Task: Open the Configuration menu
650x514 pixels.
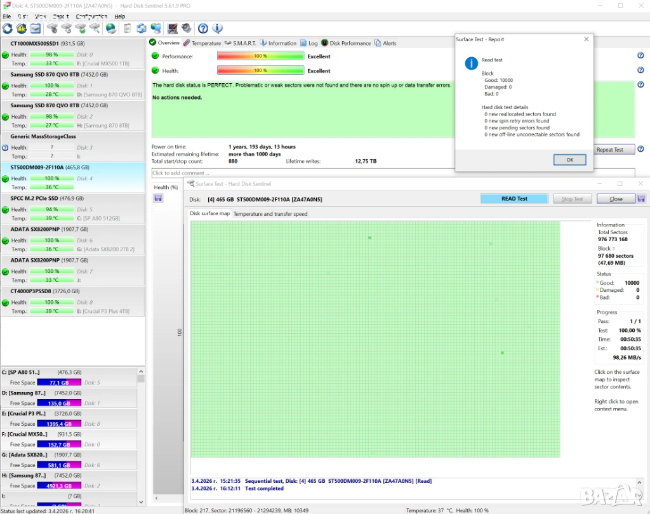Action: pyautogui.click(x=91, y=16)
